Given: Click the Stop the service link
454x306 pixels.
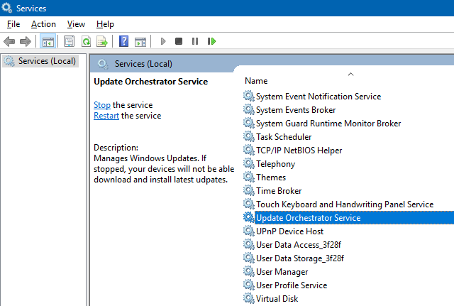Looking at the screenshot, I should [101, 105].
